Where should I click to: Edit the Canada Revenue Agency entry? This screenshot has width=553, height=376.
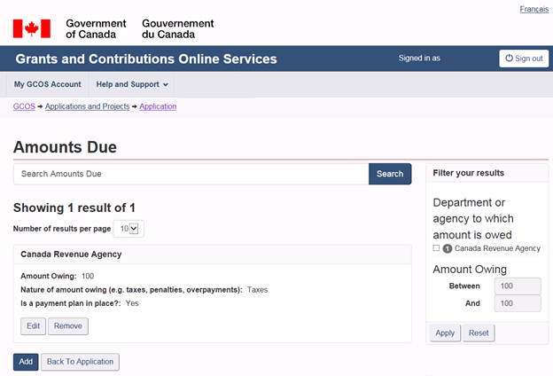tap(33, 326)
